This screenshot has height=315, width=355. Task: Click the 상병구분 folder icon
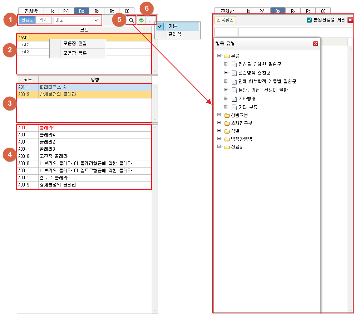click(x=227, y=115)
